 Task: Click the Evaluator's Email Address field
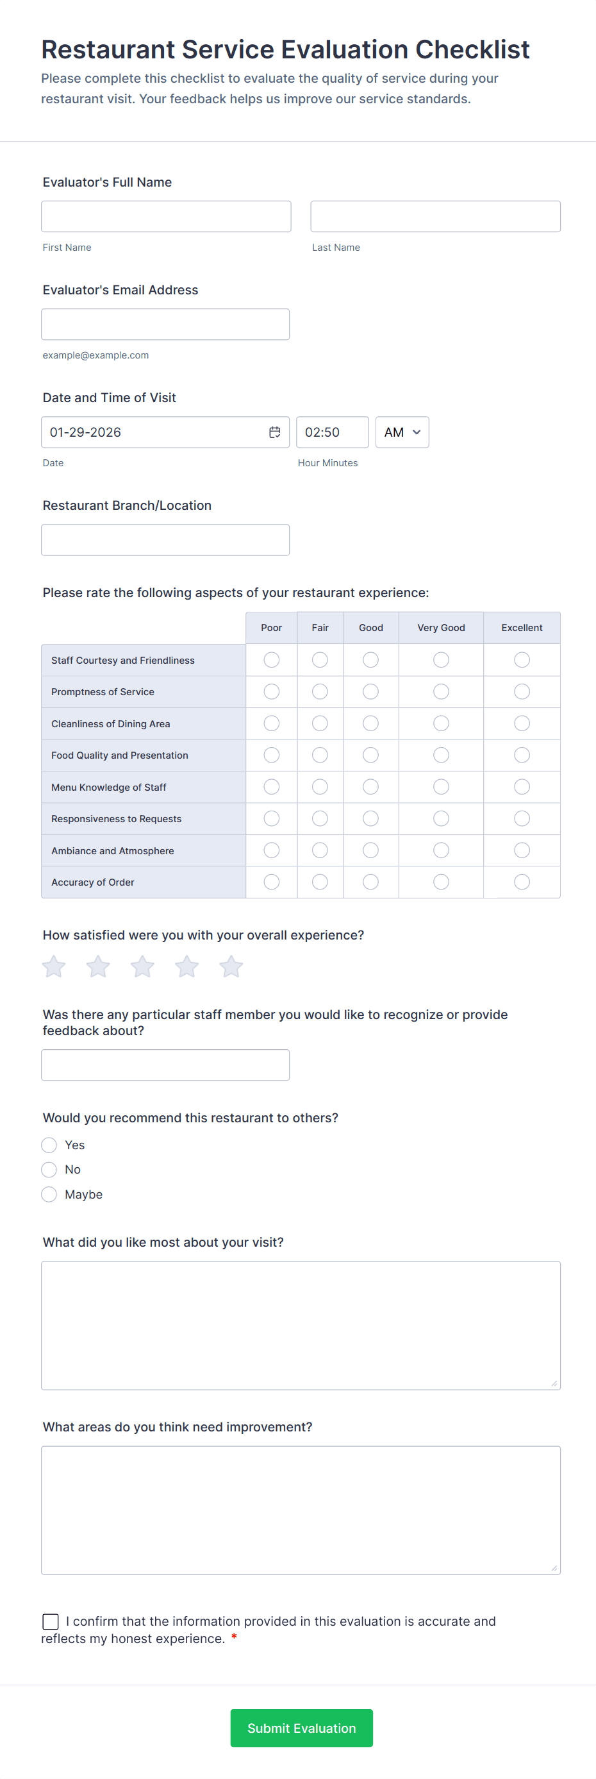pos(165,323)
